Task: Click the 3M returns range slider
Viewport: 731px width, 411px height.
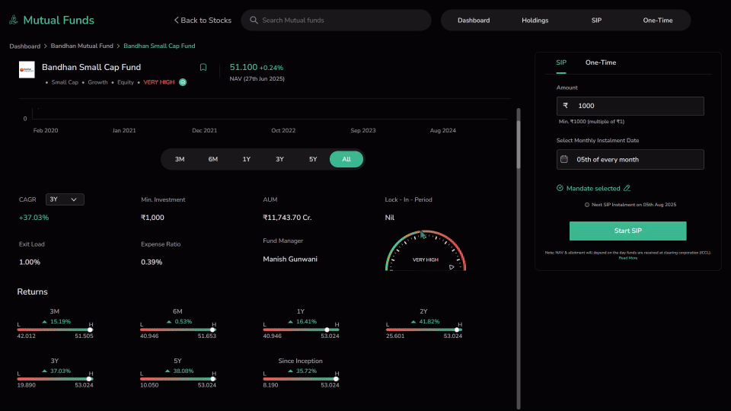Action: coord(55,330)
